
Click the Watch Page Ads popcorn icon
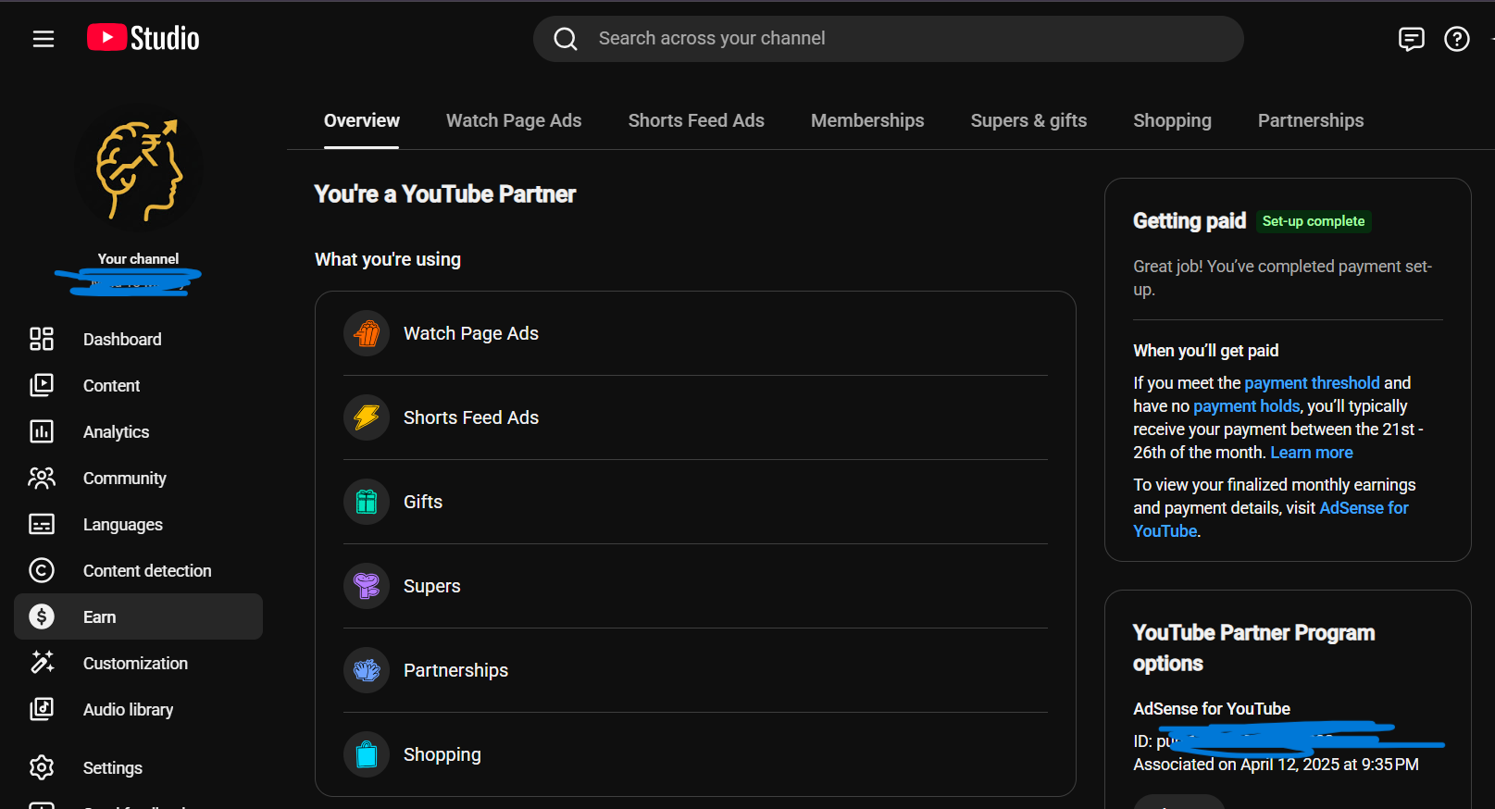coord(367,333)
